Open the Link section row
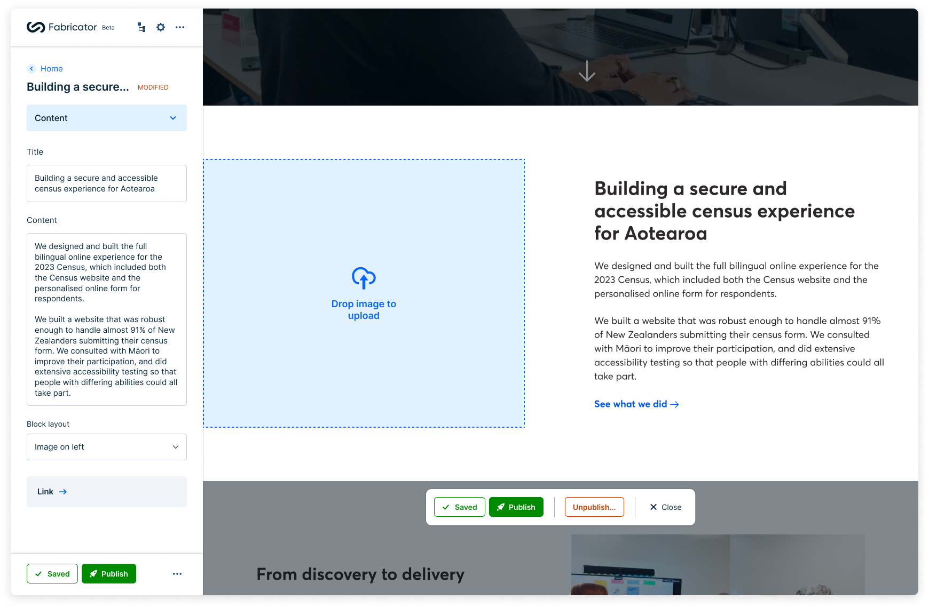The height and width of the screenshot is (608, 929). coord(107,492)
